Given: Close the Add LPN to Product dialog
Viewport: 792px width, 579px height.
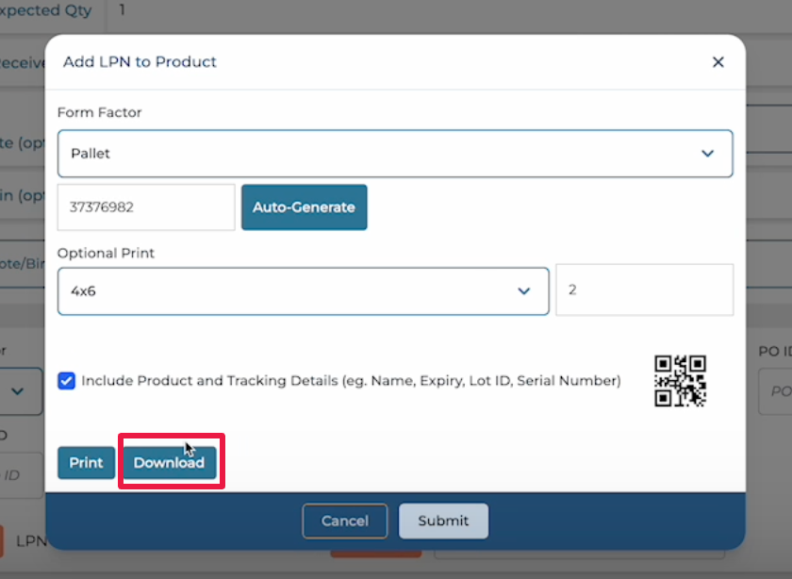Looking at the screenshot, I should [x=718, y=62].
